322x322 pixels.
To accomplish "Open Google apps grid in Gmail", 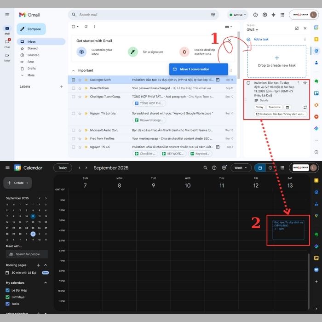I will pos(282,15).
